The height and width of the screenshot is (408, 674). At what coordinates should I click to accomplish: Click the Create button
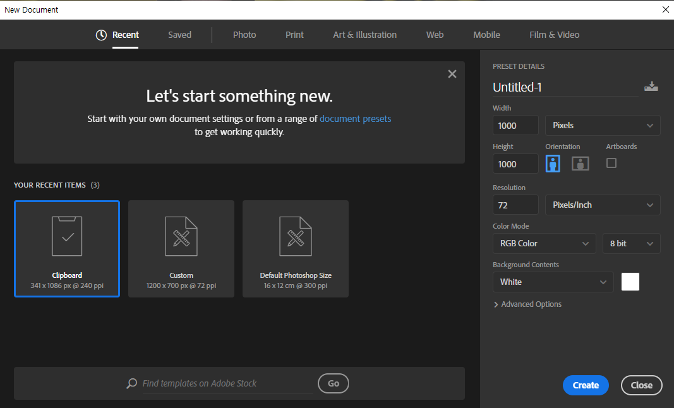[586, 385]
